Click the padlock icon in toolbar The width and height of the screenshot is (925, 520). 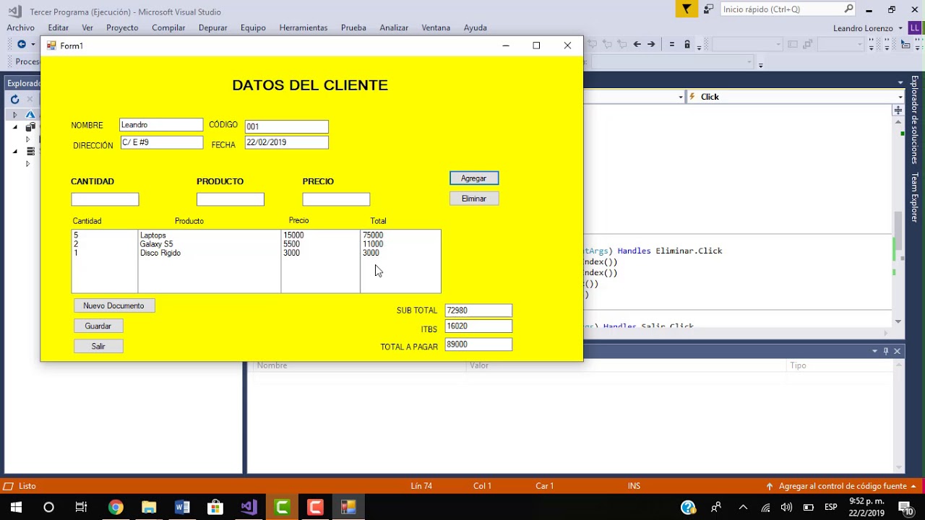tap(687, 44)
